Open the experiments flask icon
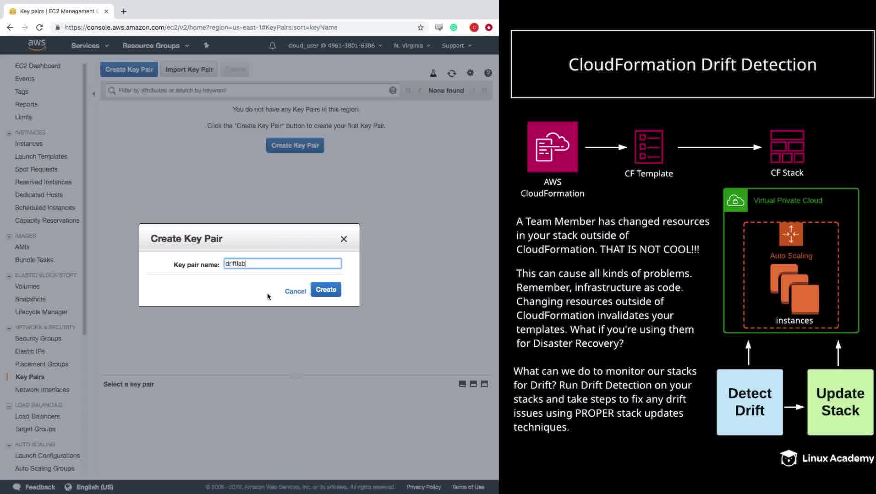The height and width of the screenshot is (494, 876). coord(433,73)
